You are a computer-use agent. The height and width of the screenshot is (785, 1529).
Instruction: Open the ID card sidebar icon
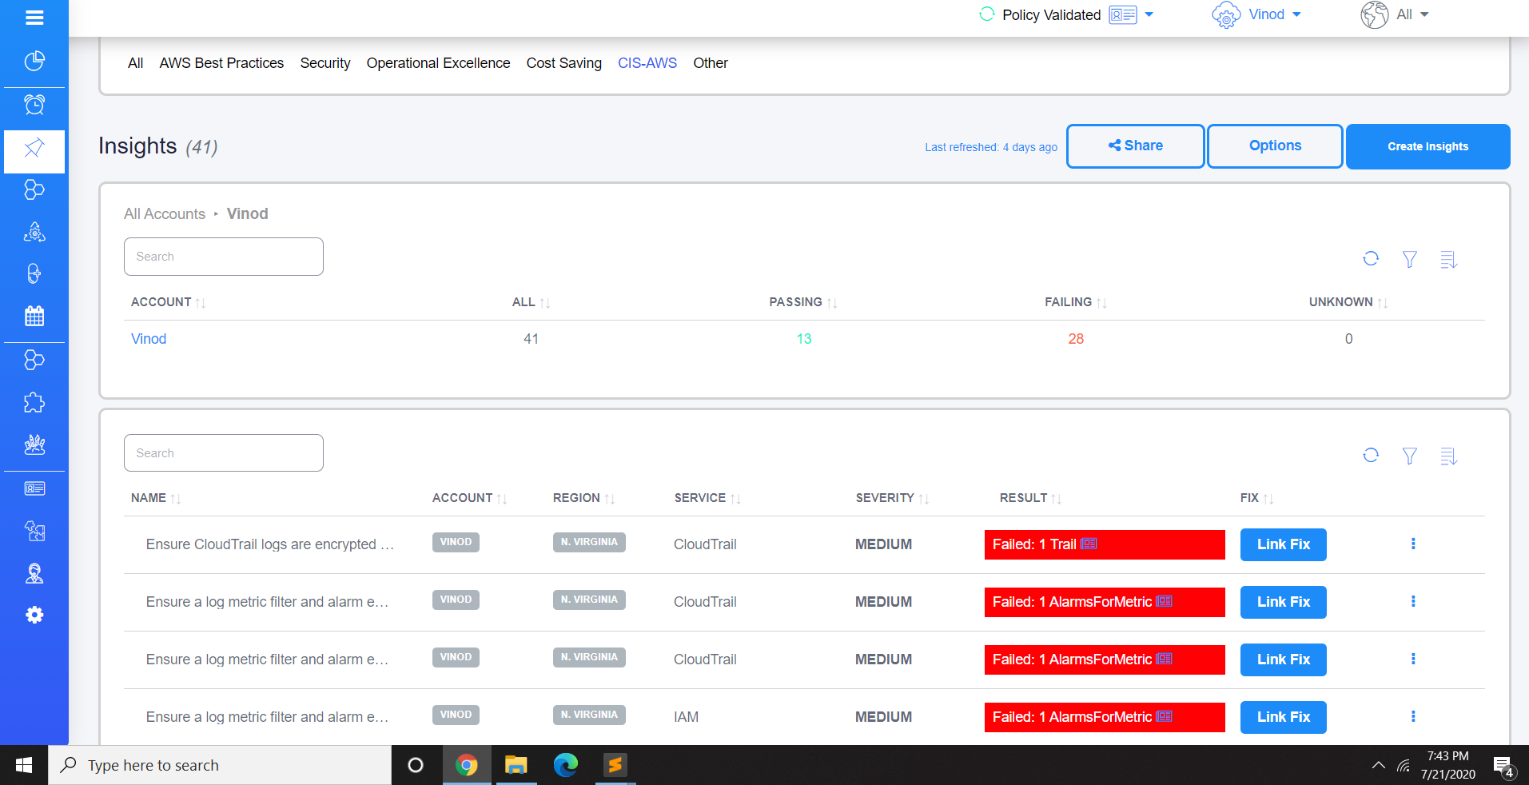point(34,488)
